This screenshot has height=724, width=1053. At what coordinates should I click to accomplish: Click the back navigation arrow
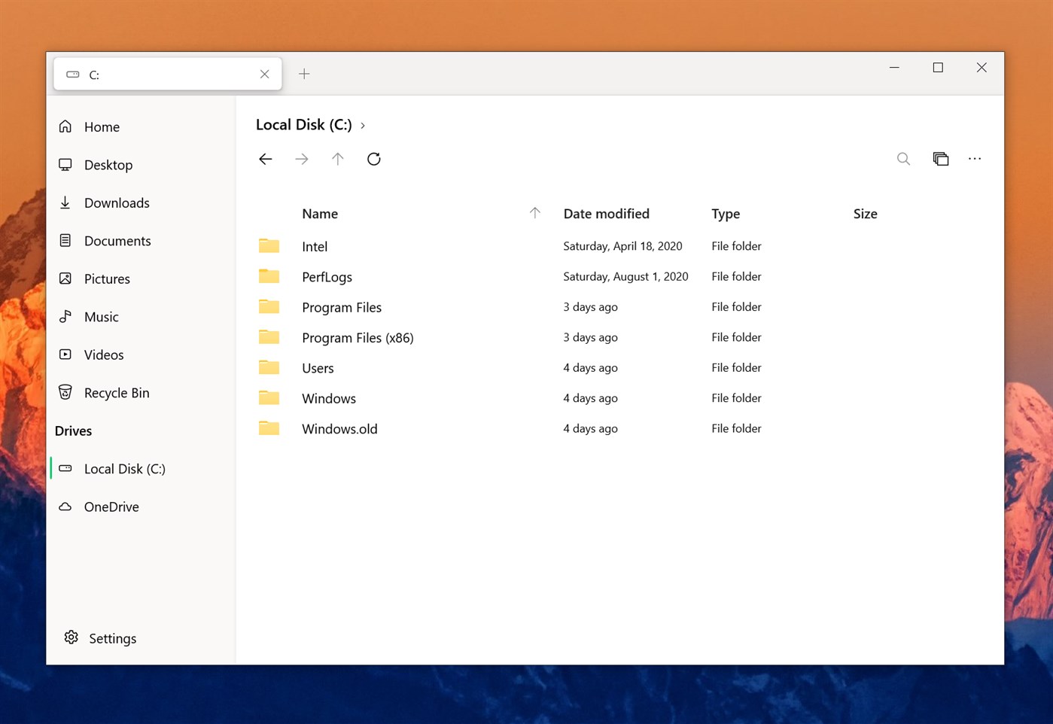(x=265, y=159)
